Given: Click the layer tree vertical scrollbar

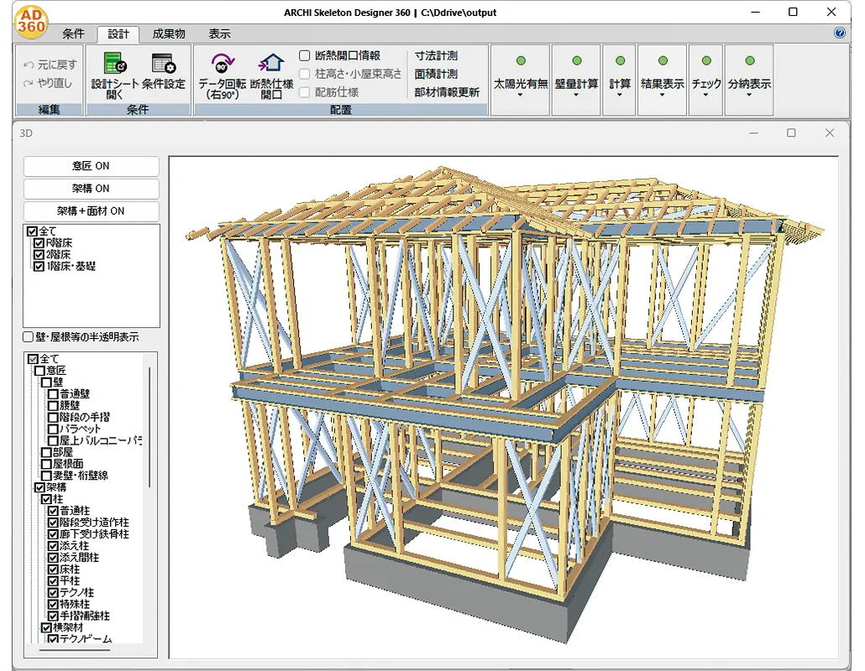Looking at the screenshot, I should point(150,428).
